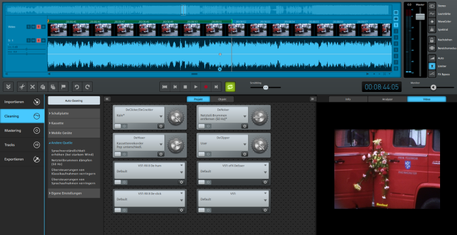Undo the last action

77,87
